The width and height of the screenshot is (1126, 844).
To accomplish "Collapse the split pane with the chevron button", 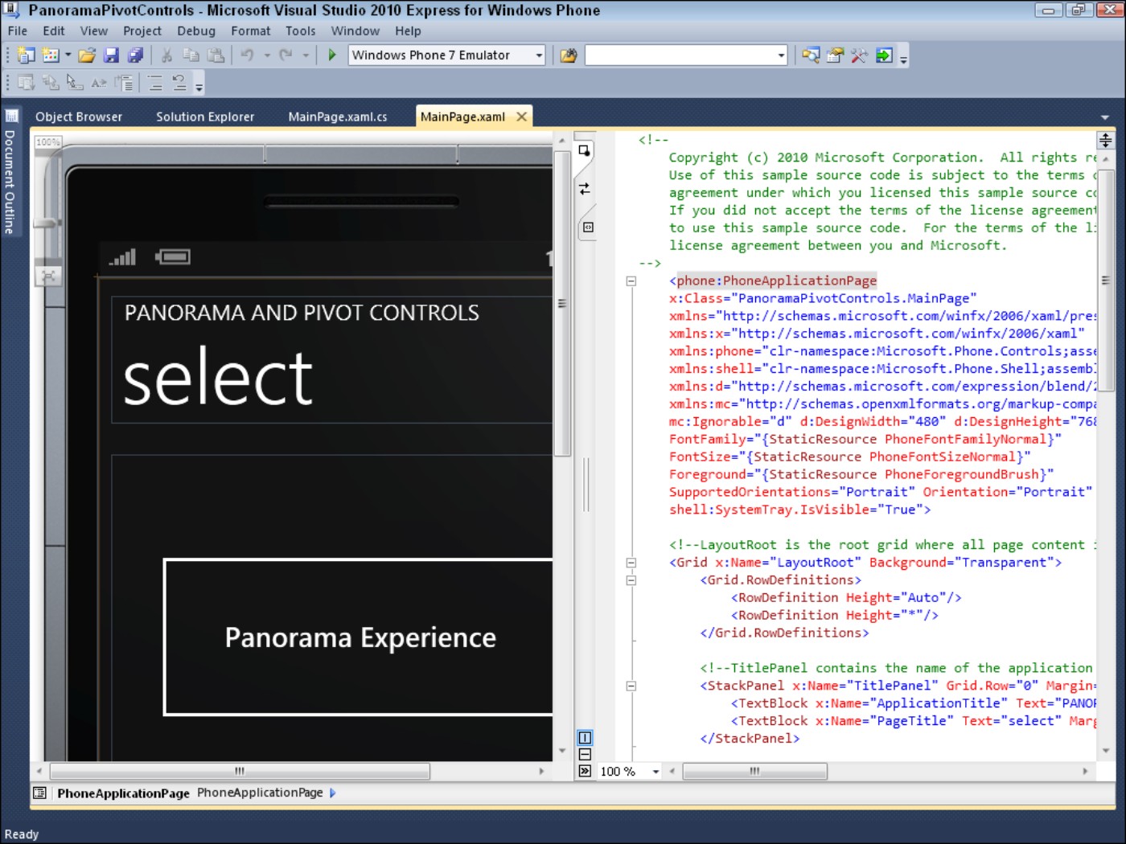I will tap(585, 771).
